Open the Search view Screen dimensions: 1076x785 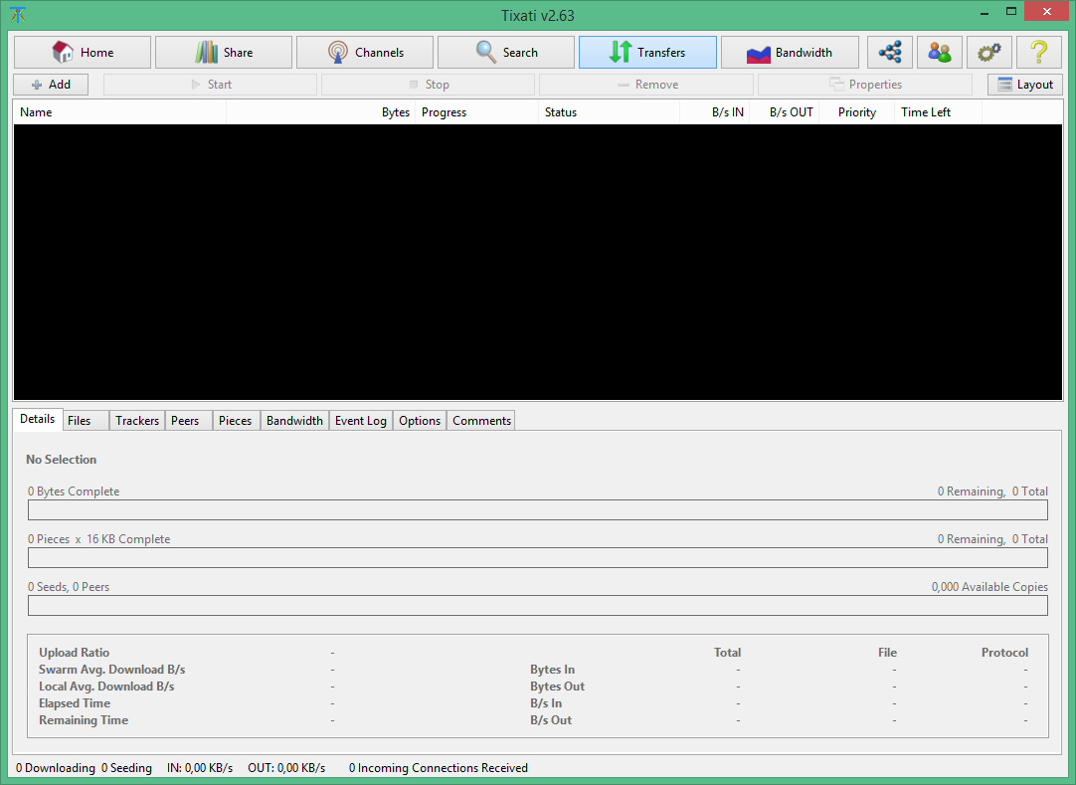(506, 53)
